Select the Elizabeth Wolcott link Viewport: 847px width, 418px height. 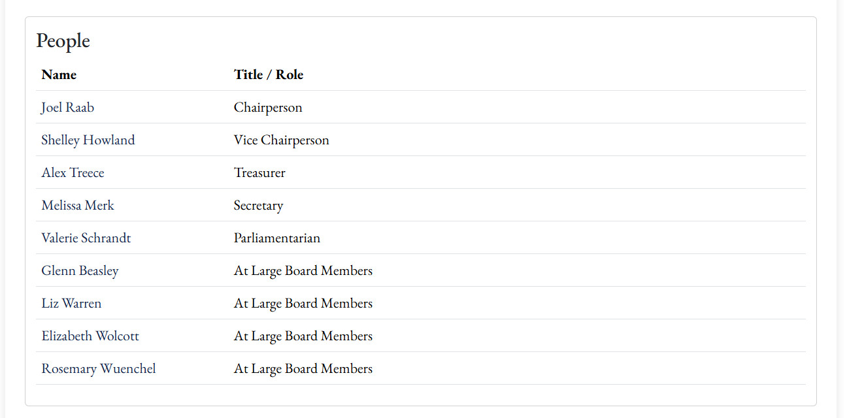[x=90, y=336]
